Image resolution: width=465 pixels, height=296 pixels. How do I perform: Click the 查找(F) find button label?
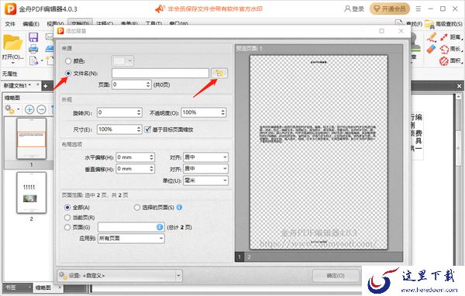(414, 24)
